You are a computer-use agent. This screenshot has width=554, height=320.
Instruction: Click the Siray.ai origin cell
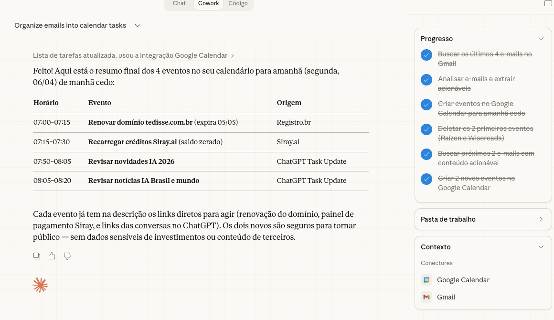tap(288, 142)
